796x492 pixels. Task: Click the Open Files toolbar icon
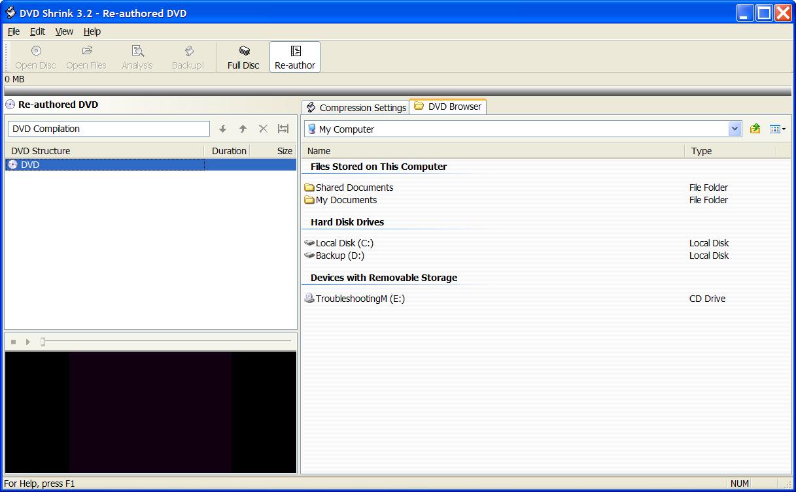pyautogui.click(x=86, y=56)
